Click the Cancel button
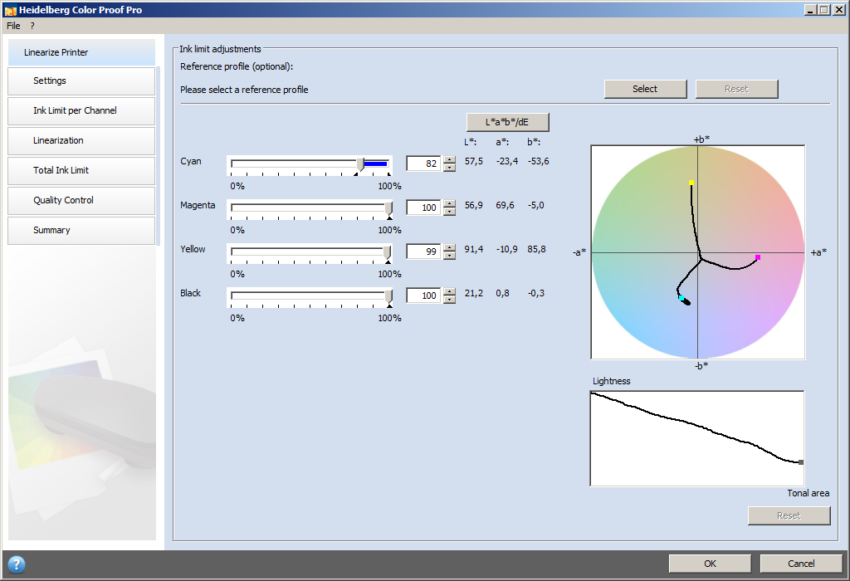Viewport: 850px width, 581px height. click(801, 564)
